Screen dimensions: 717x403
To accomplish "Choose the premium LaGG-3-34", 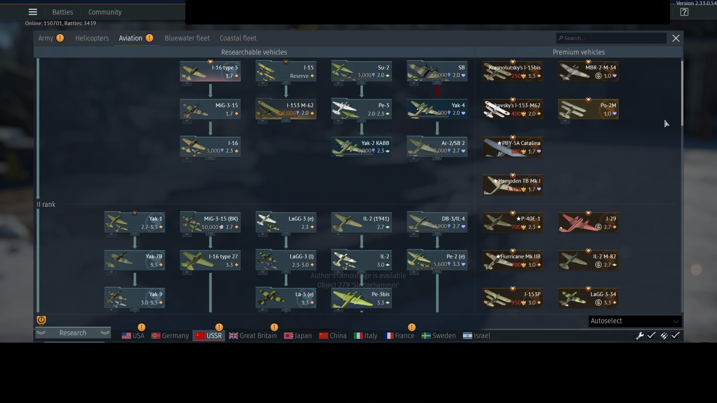I will pyautogui.click(x=588, y=299).
